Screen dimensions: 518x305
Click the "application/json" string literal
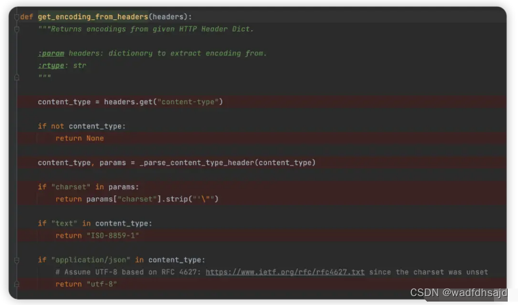click(x=91, y=260)
